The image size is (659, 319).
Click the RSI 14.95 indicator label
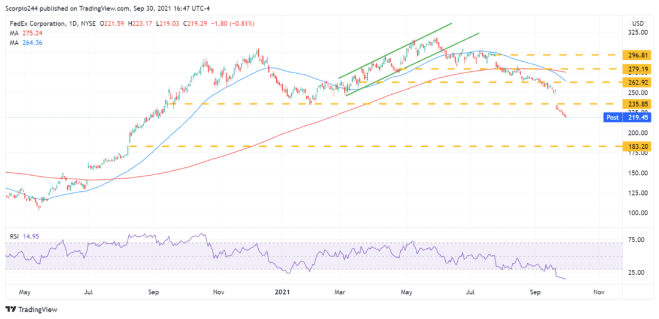25,237
